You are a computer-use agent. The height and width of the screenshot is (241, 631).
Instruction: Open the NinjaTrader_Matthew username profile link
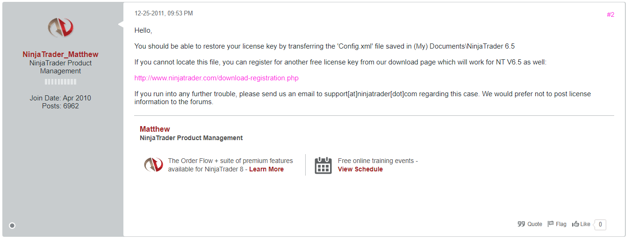point(61,54)
